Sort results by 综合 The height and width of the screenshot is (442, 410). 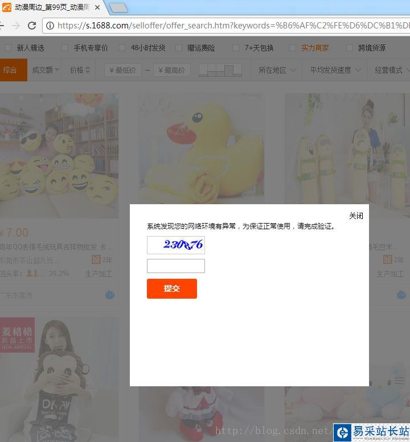[x=13, y=70]
